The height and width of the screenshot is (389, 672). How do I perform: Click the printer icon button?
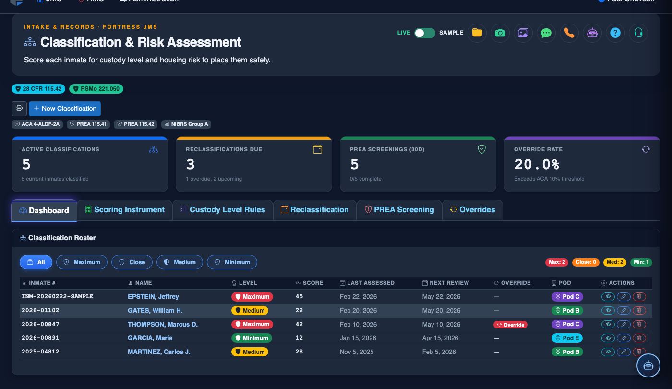coord(19,109)
